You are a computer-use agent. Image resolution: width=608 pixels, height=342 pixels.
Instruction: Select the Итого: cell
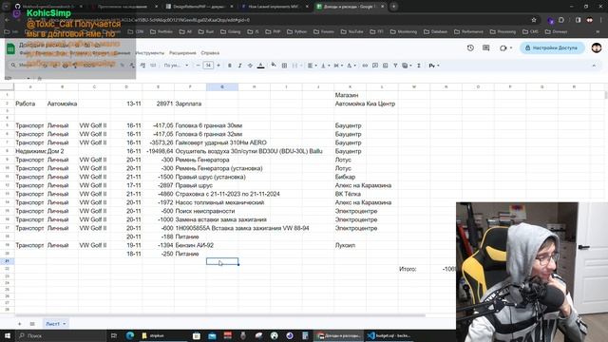(414, 269)
